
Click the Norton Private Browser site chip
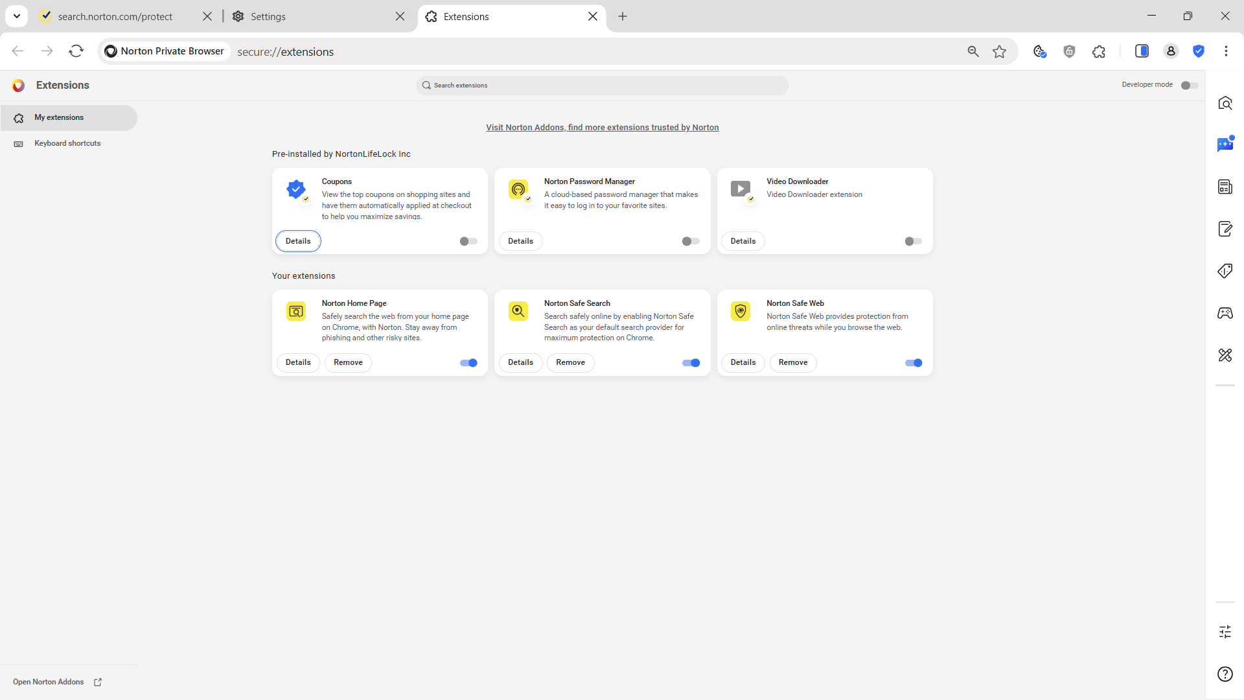pyautogui.click(x=165, y=51)
